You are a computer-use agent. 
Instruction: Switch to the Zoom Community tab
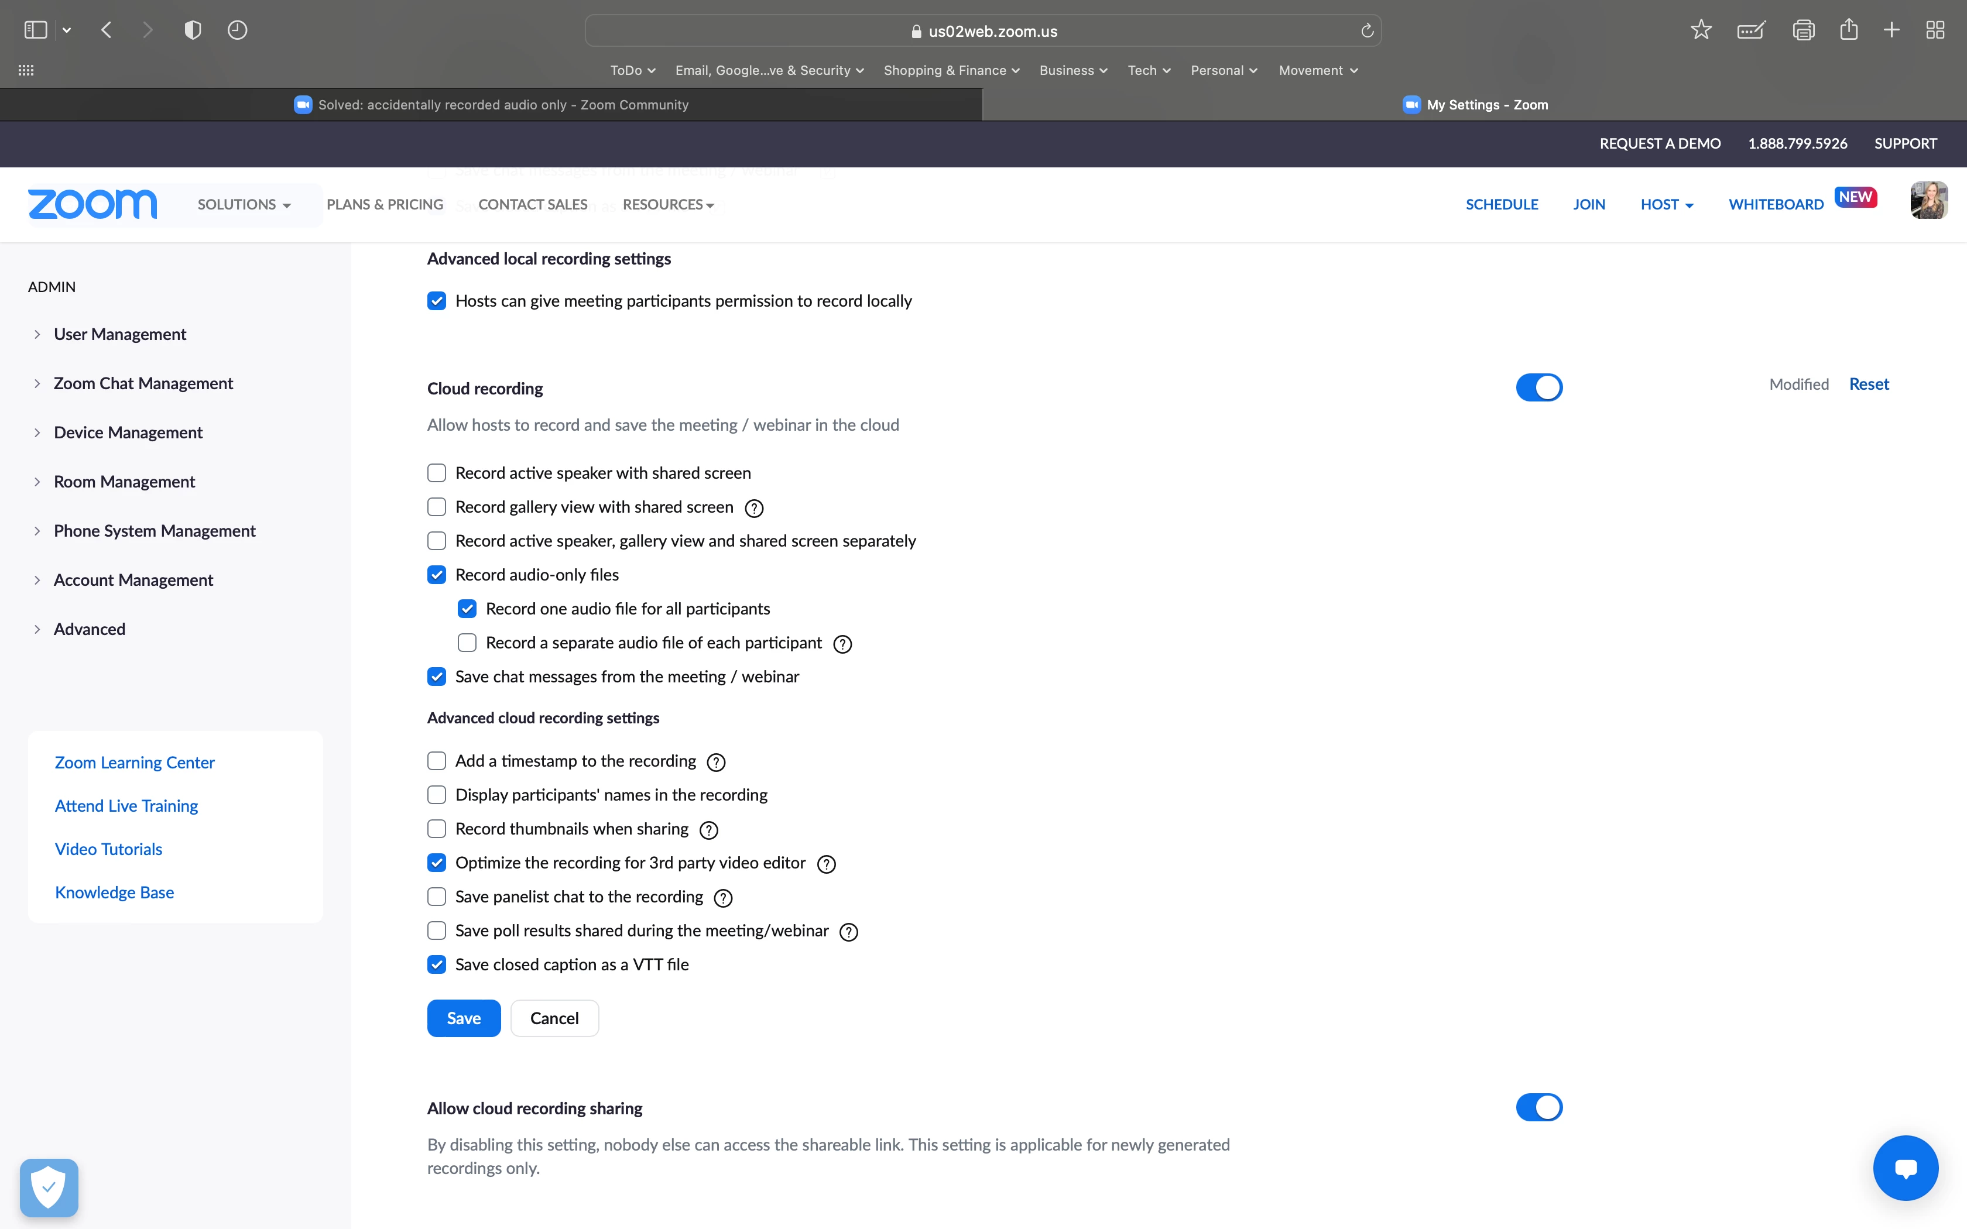click(x=491, y=105)
